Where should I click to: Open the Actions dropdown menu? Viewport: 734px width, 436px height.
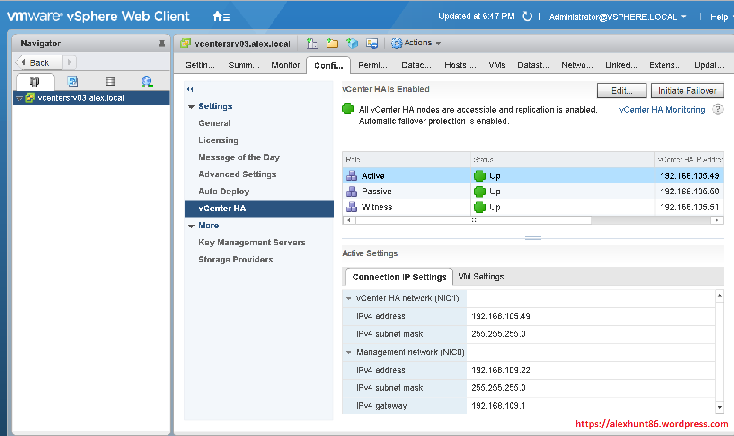click(x=416, y=43)
